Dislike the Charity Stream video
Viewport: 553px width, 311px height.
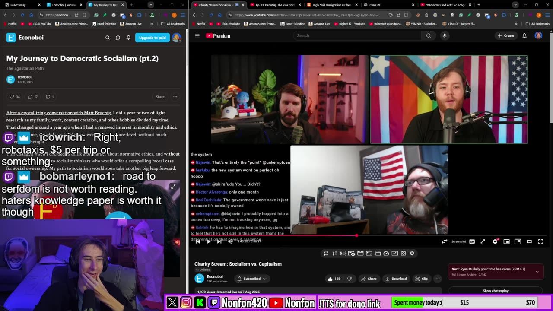[x=350, y=279]
